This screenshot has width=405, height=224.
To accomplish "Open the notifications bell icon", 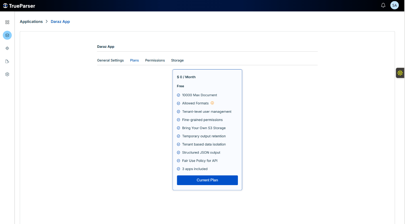I will [383, 5].
